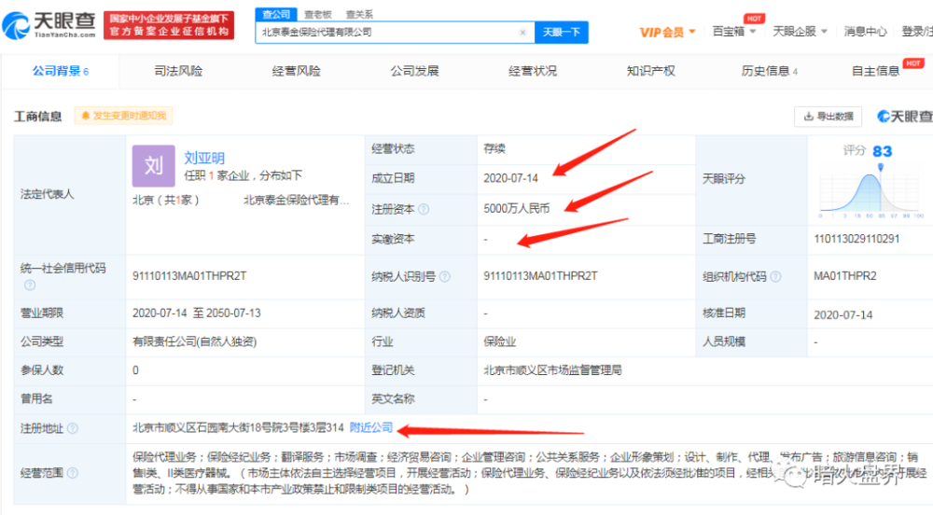Screen dimensions: 933x515
Task: Click the 附近公司 link
Action: tap(371, 427)
